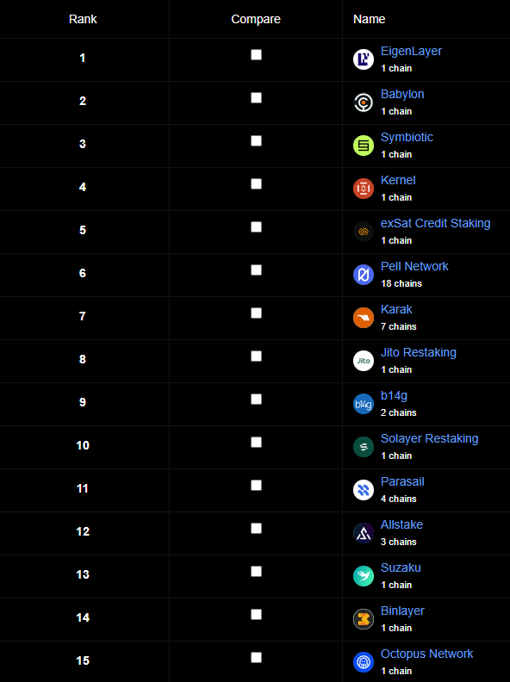Open the Allstake protocol link
The height and width of the screenshot is (682, 510).
(x=401, y=525)
